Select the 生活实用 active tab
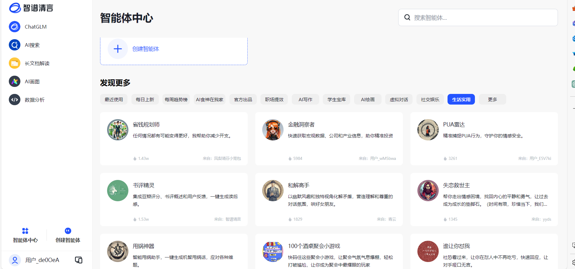Screen dimensions: 575x269 (x=461, y=99)
